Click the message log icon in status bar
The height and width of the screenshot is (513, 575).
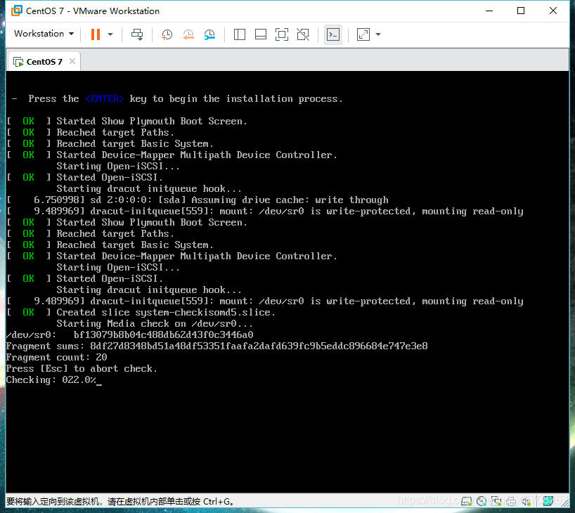click(x=548, y=500)
